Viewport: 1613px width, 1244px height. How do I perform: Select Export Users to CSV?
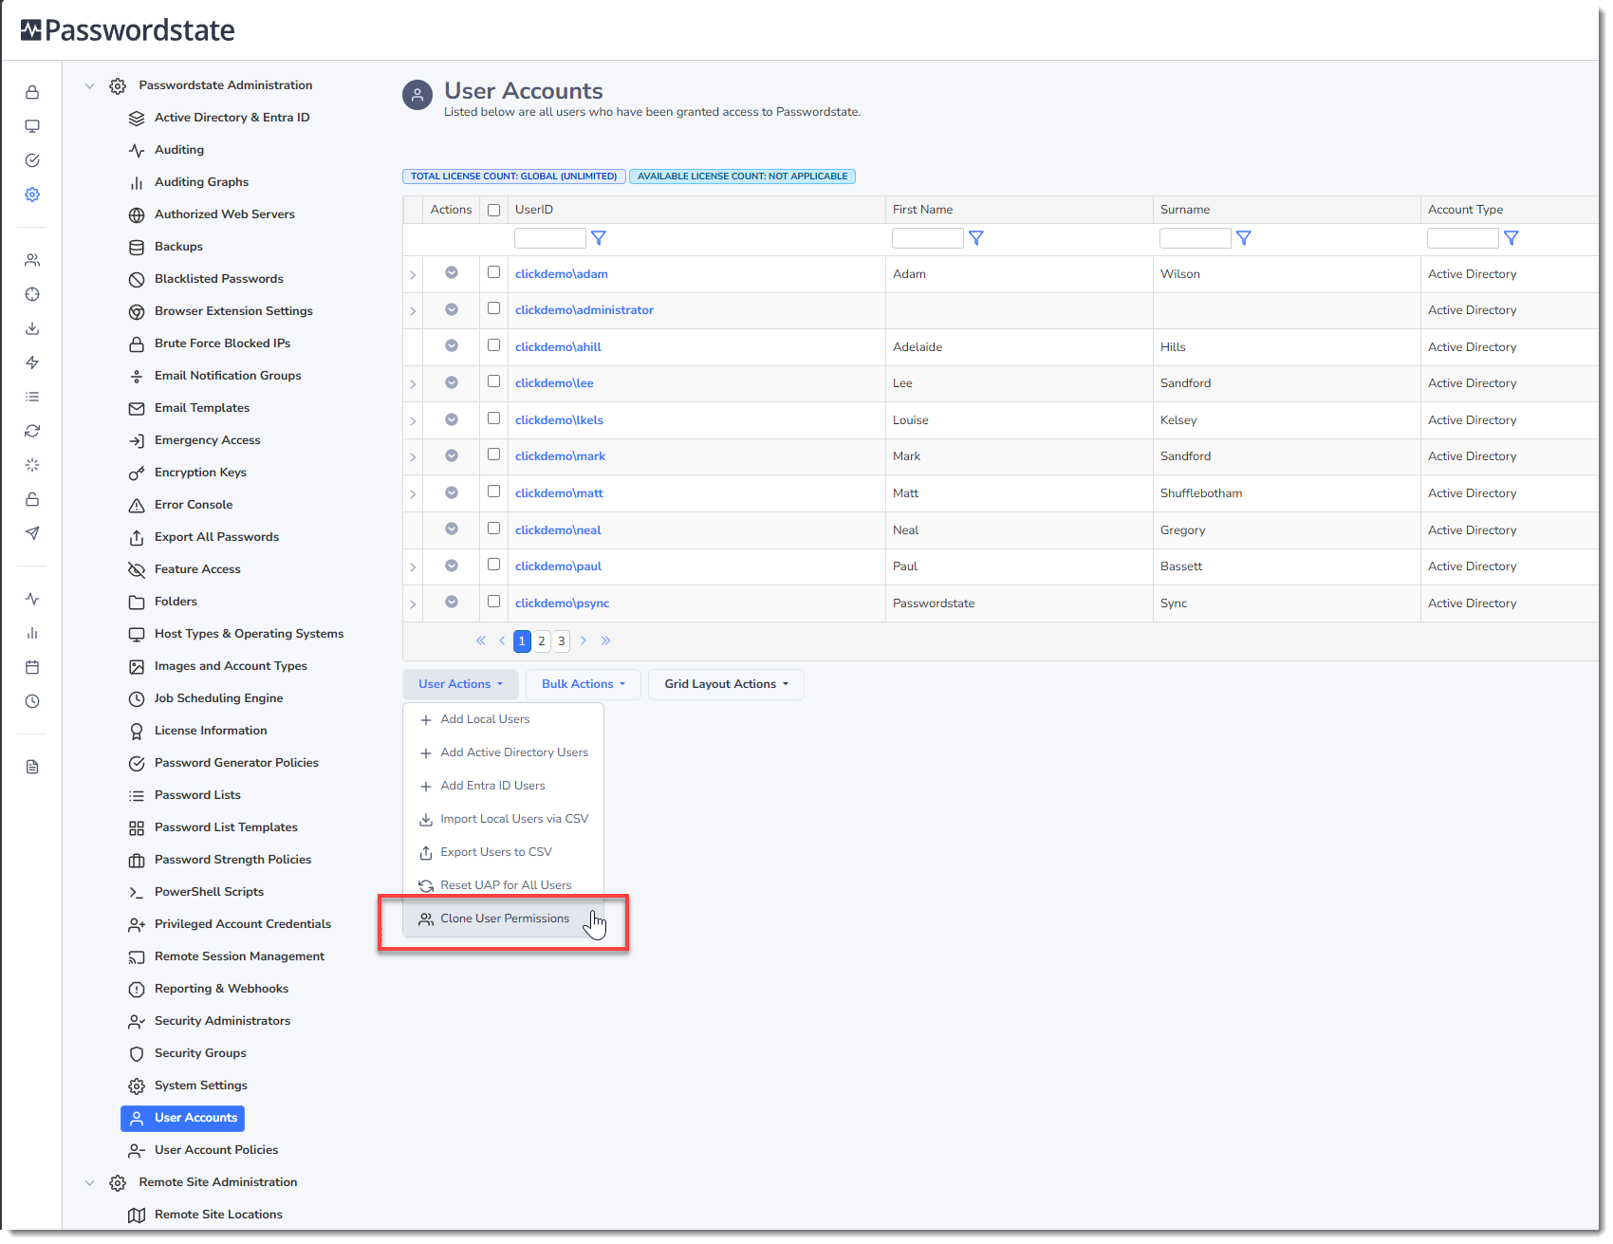503,852
